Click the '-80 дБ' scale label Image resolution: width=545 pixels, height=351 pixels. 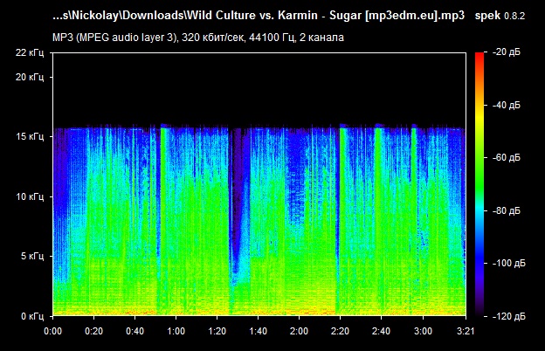point(507,210)
